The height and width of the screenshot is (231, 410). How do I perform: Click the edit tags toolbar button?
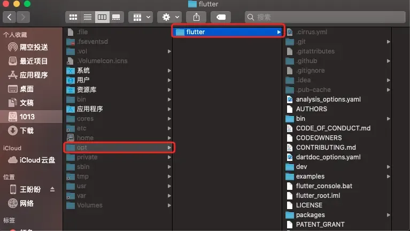(x=221, y=17)
